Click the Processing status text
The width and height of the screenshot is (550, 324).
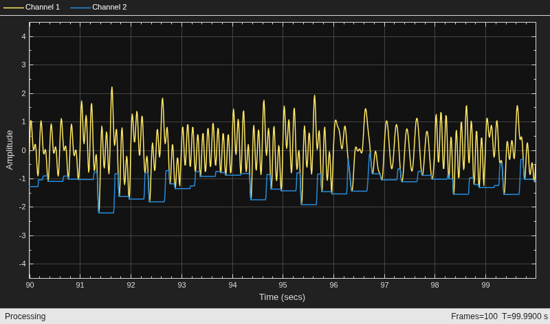pyautogui.click(x=25, y=316)
